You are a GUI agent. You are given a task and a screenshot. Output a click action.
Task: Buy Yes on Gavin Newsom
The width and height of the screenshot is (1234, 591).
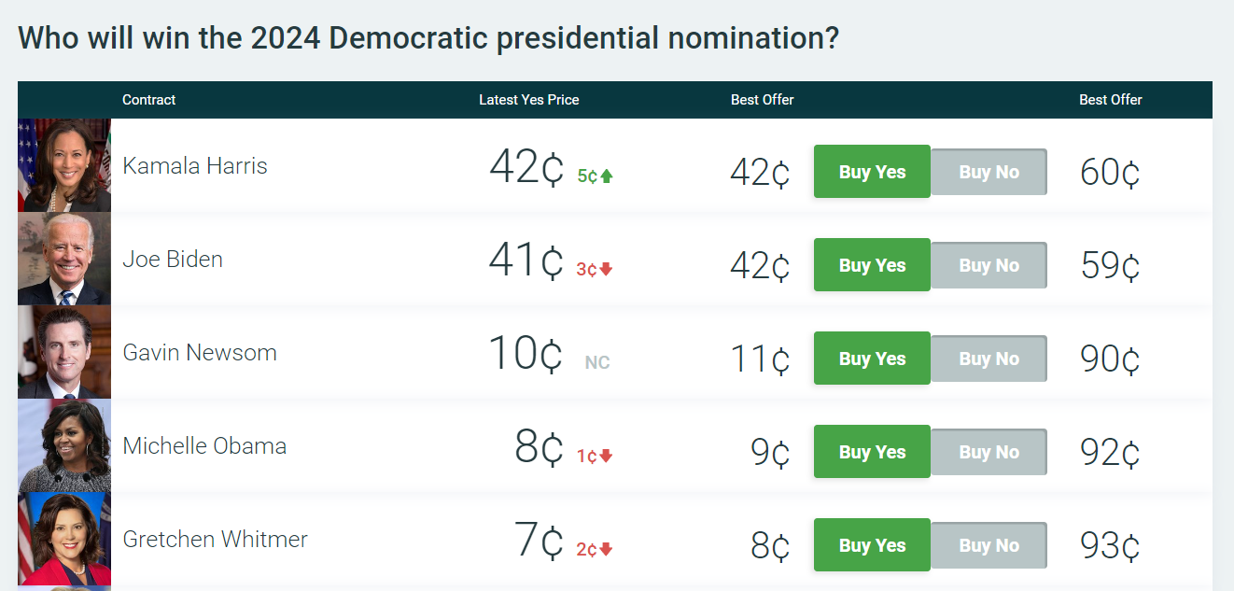872,359
